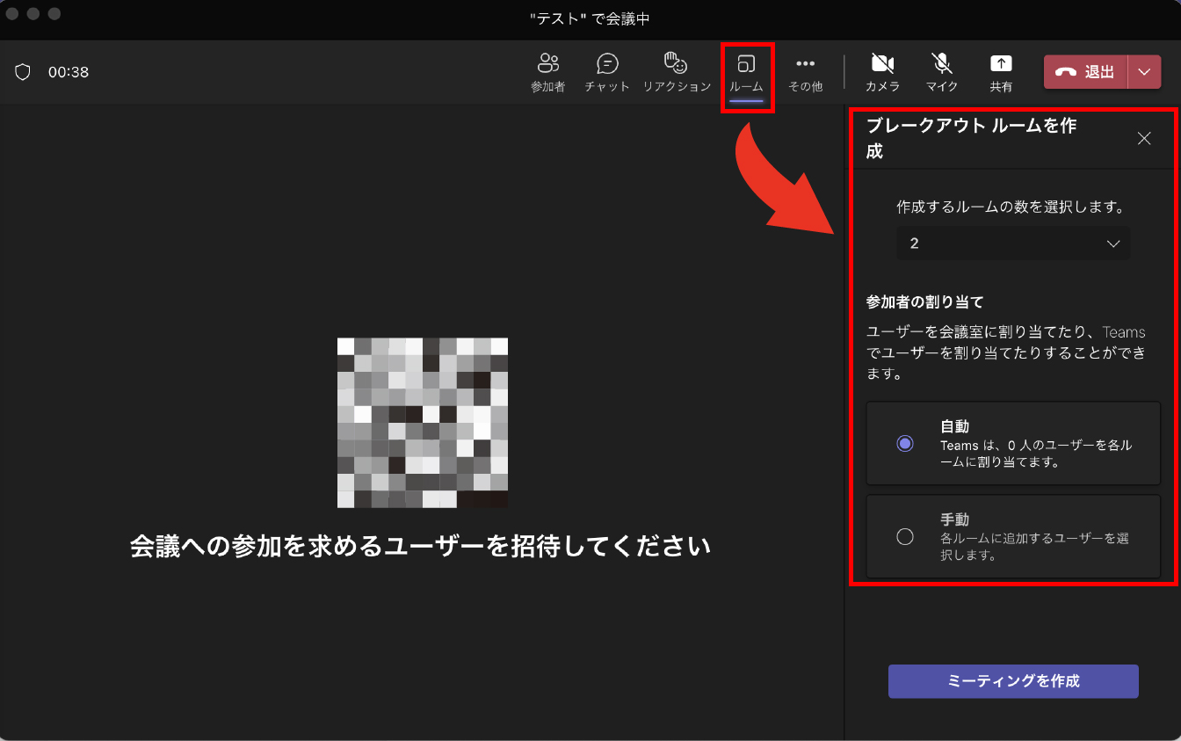Click the 共有 (share screen) icon
Viewport: 1181px width, 741px height.
tap(1001, 63)
